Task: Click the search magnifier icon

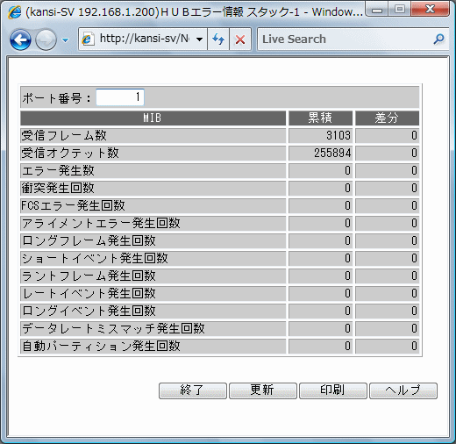Action: click(438, 39)
